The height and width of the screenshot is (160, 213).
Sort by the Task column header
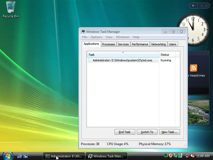coord(123,55)
